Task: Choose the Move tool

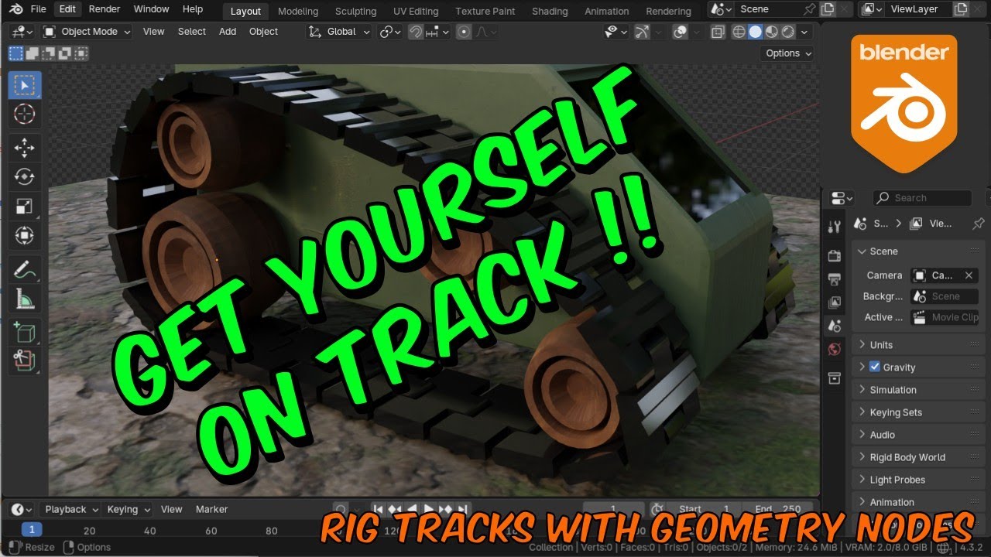Action: click(x=25, y=148)
